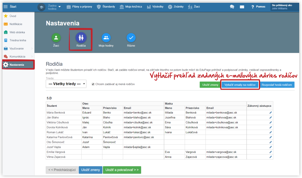Click the Predchádzajúci back button
This screenshot has width=302, height=178.
click(x=62, y=170)
